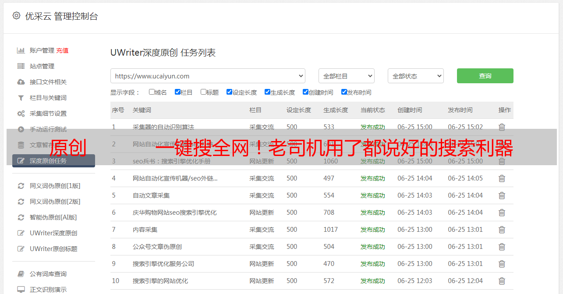Click 同义词伪原创[2版] sidebar item
Screen dimensions: 563x294
point(55,202)
